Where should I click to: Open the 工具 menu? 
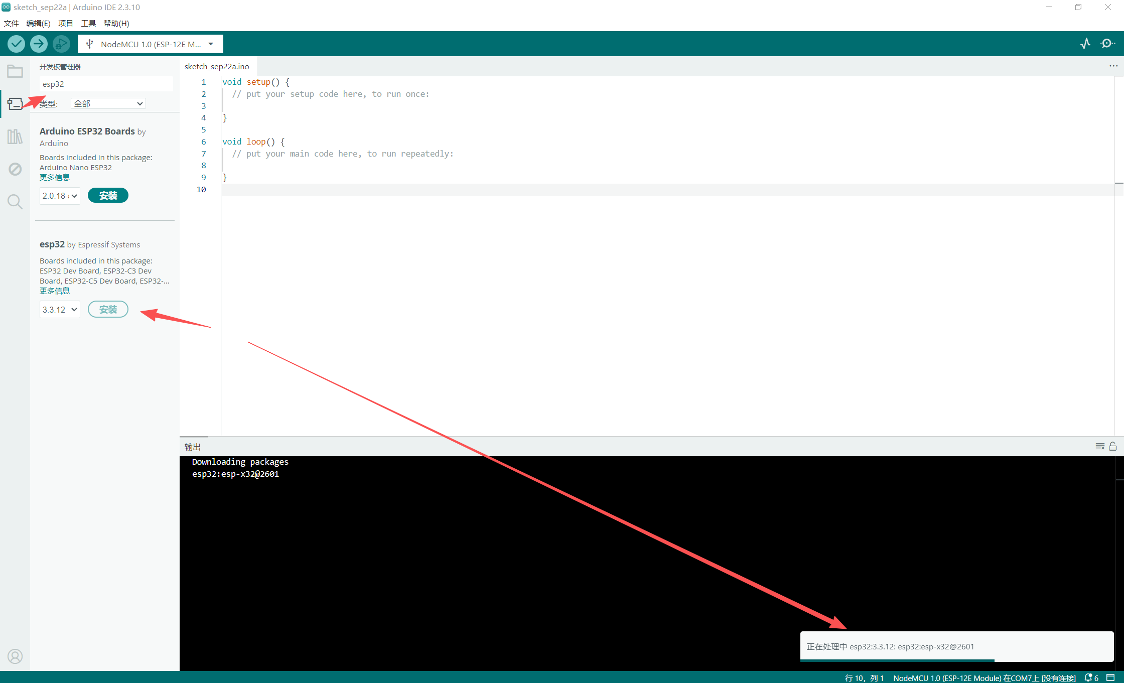(x=88, y=23)
